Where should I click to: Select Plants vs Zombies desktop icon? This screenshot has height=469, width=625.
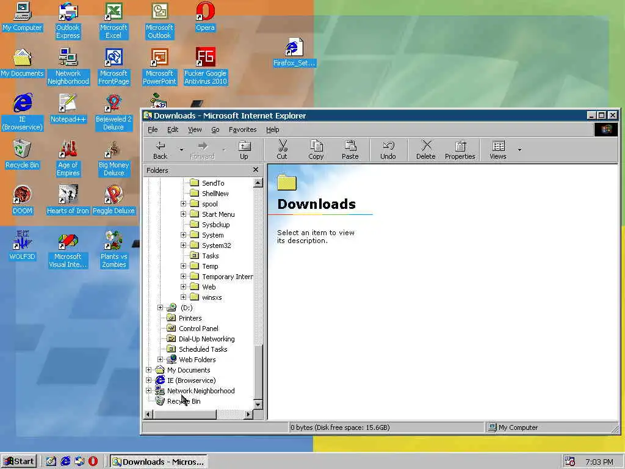[x=114, y=250]
